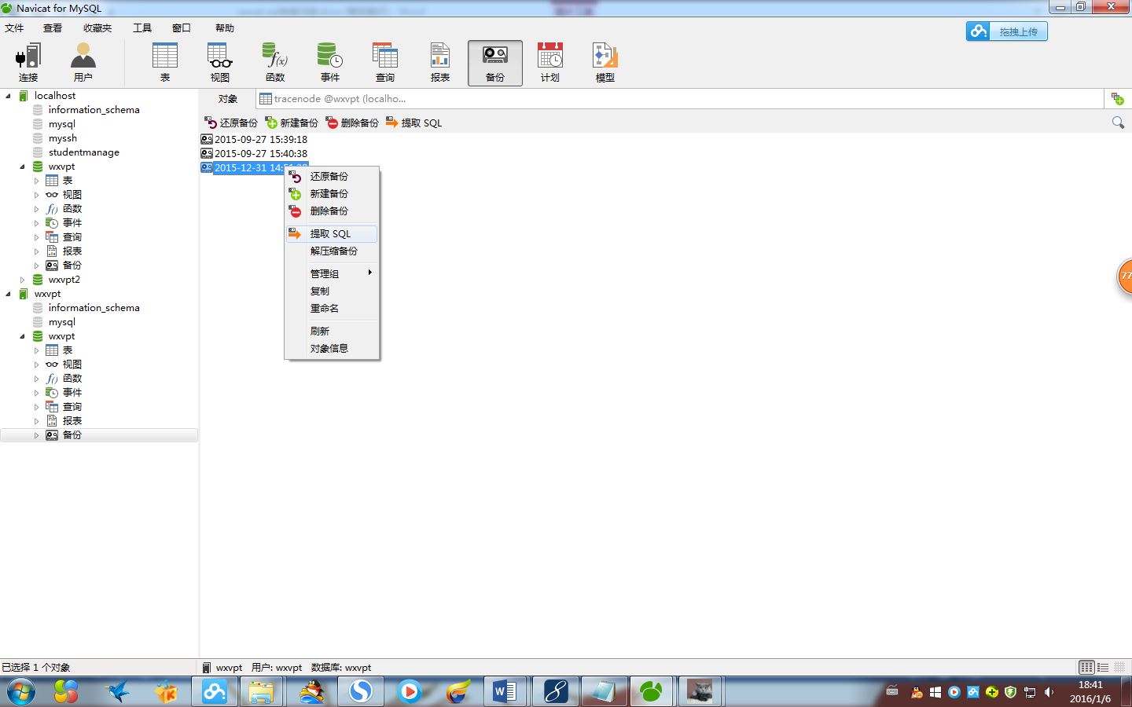1132x707 pixels.
Task: Open the 管理组 submenu arrow
Action: (x=369, y=273)
